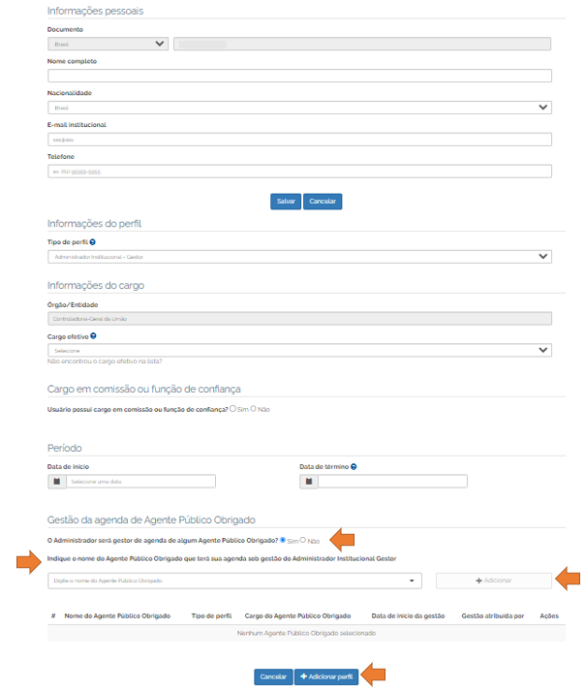Select Não for cargo em comissão

(254, 409)
